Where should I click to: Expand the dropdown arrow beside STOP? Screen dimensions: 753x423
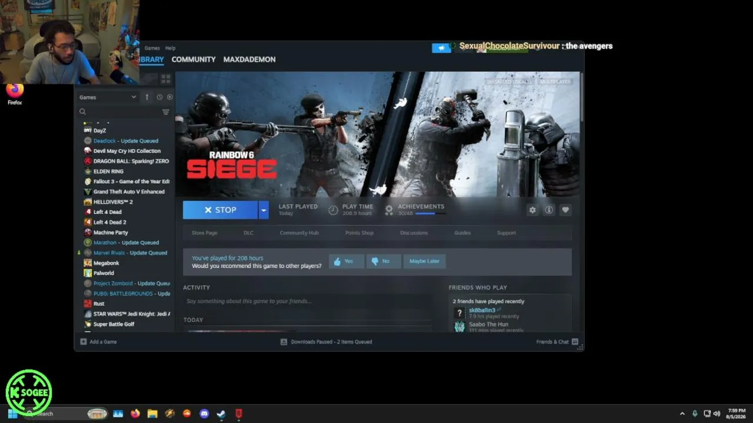coord(264,210)
